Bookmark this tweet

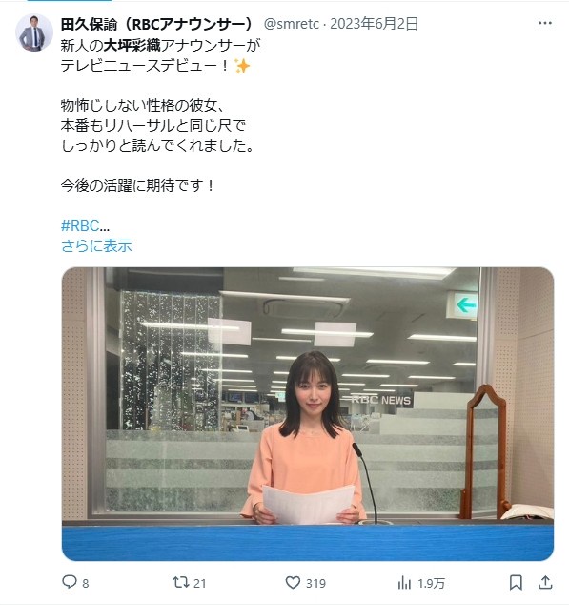click(516, 582)
